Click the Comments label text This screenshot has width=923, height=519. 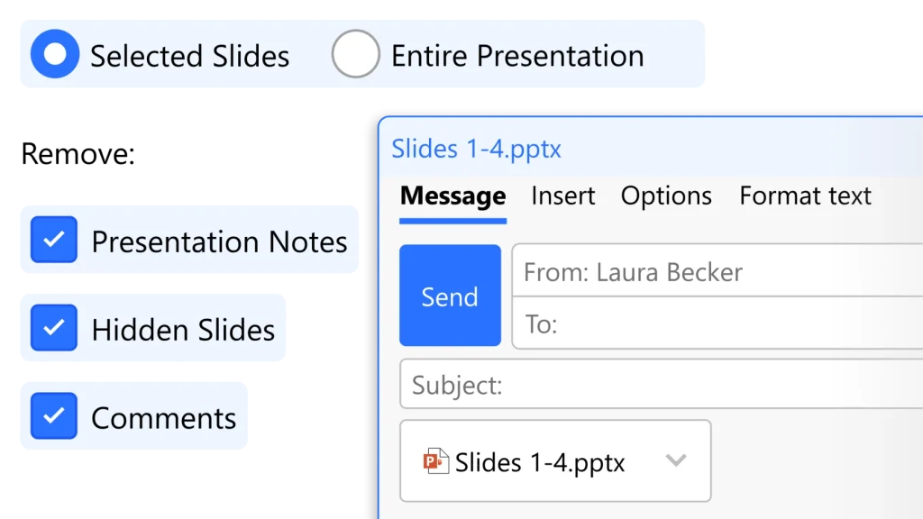[x=164, y=418]
